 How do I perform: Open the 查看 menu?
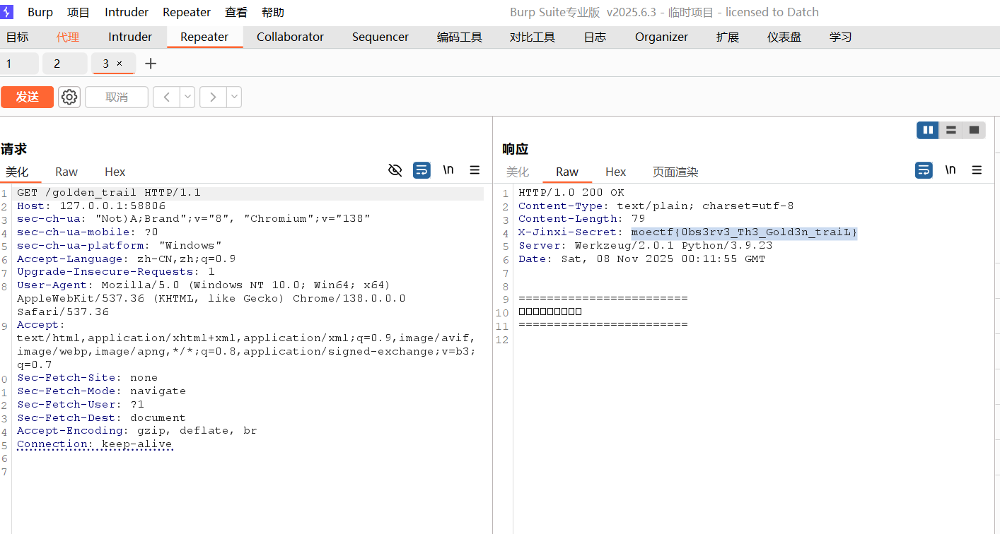coord(236,12)
